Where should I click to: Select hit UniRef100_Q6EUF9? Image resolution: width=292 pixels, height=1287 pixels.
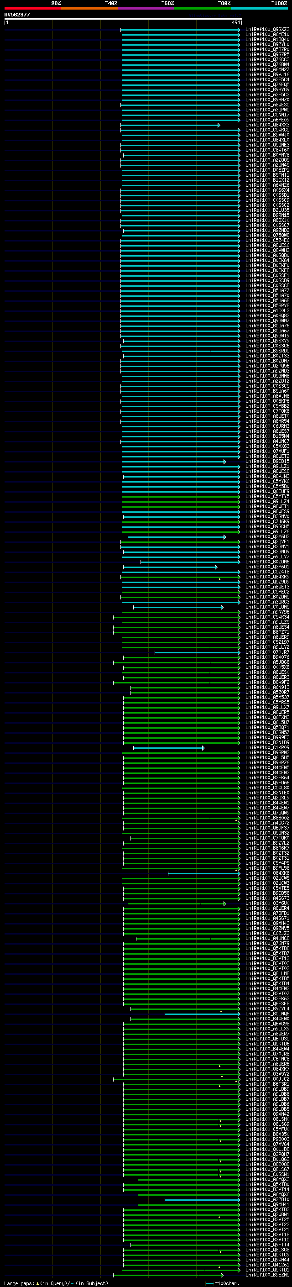coord(267,492)
